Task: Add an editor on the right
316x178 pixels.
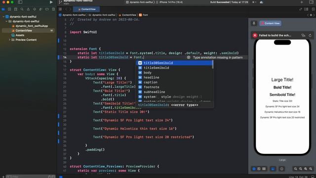Action: (x=313, y=9)
